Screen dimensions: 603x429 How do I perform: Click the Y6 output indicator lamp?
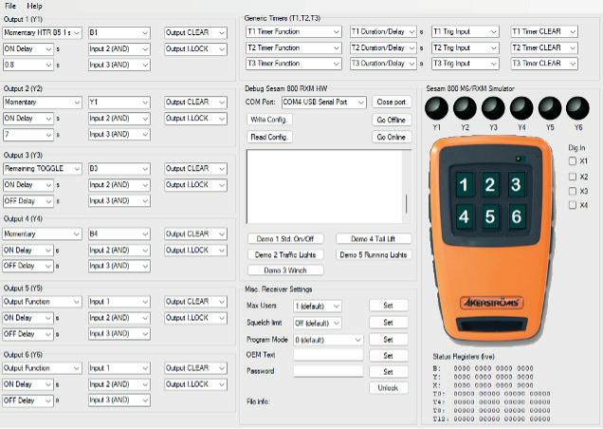pos(578,108)
